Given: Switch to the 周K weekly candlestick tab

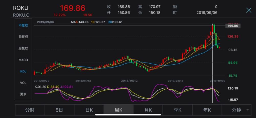Looking at the screenshot, I should coord(119,110).
